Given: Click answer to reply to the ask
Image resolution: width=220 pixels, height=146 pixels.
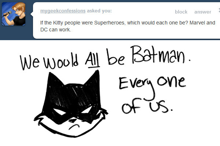Looking at the screenshot, I should 203,12.
